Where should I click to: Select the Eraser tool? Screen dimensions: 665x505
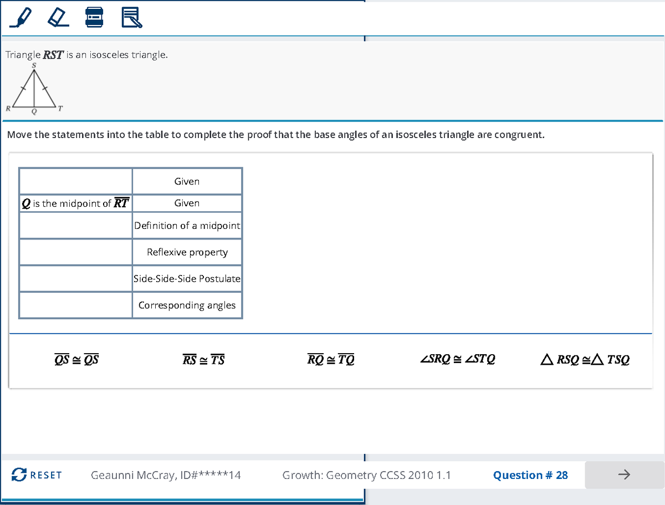click(57, 18)
